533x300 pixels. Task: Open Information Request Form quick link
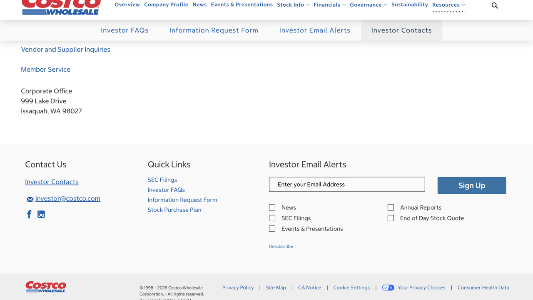[182, 200]
